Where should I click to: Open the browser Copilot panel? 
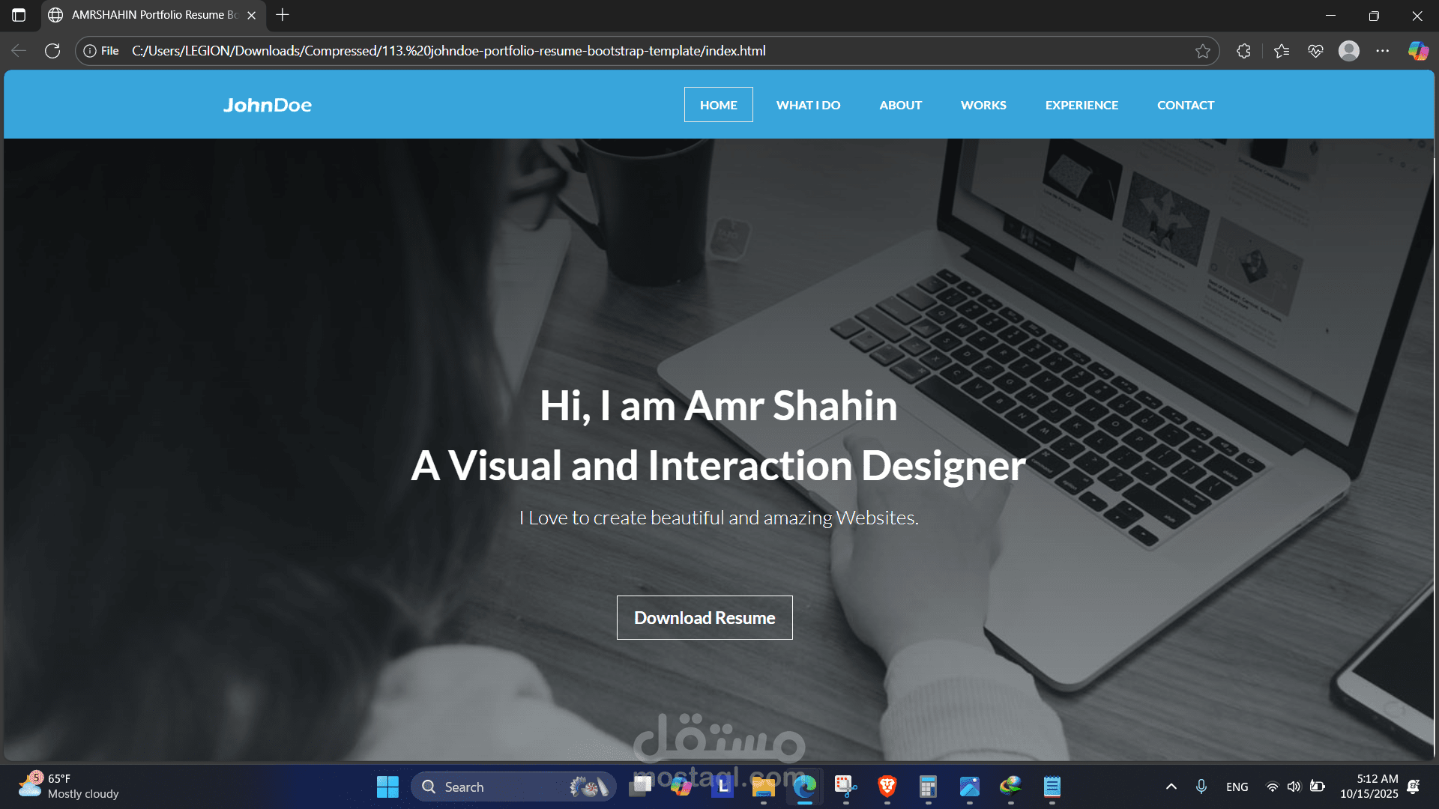click(x=1418, y=50)
